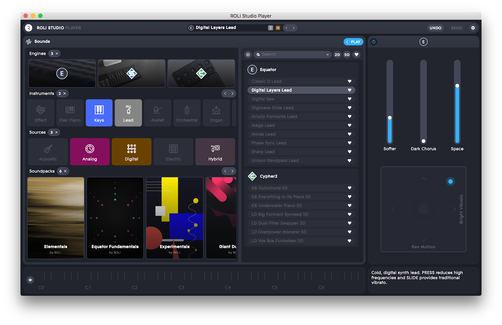Select the Acoustic source icon
Image resolution: width=502 pixels, height=325 pixels.
click(x=48, y=152)
